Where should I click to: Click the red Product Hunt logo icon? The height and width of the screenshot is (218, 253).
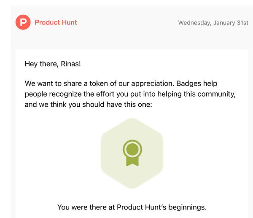click(23, 22)
